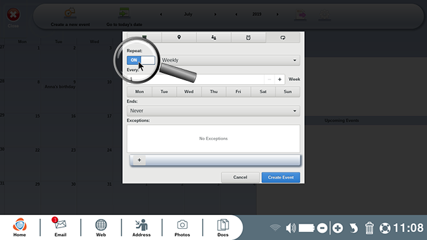
Task: Select the repeat loop tab icon
Action: pyautogui.click(x=282, y=37)
